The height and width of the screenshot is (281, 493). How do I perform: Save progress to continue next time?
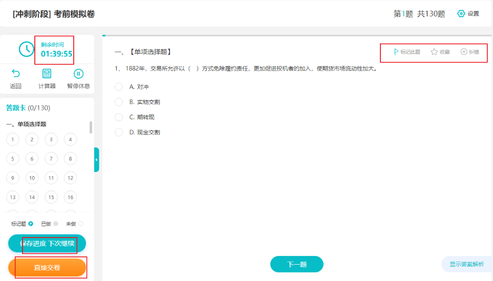(x=47, y=244)
